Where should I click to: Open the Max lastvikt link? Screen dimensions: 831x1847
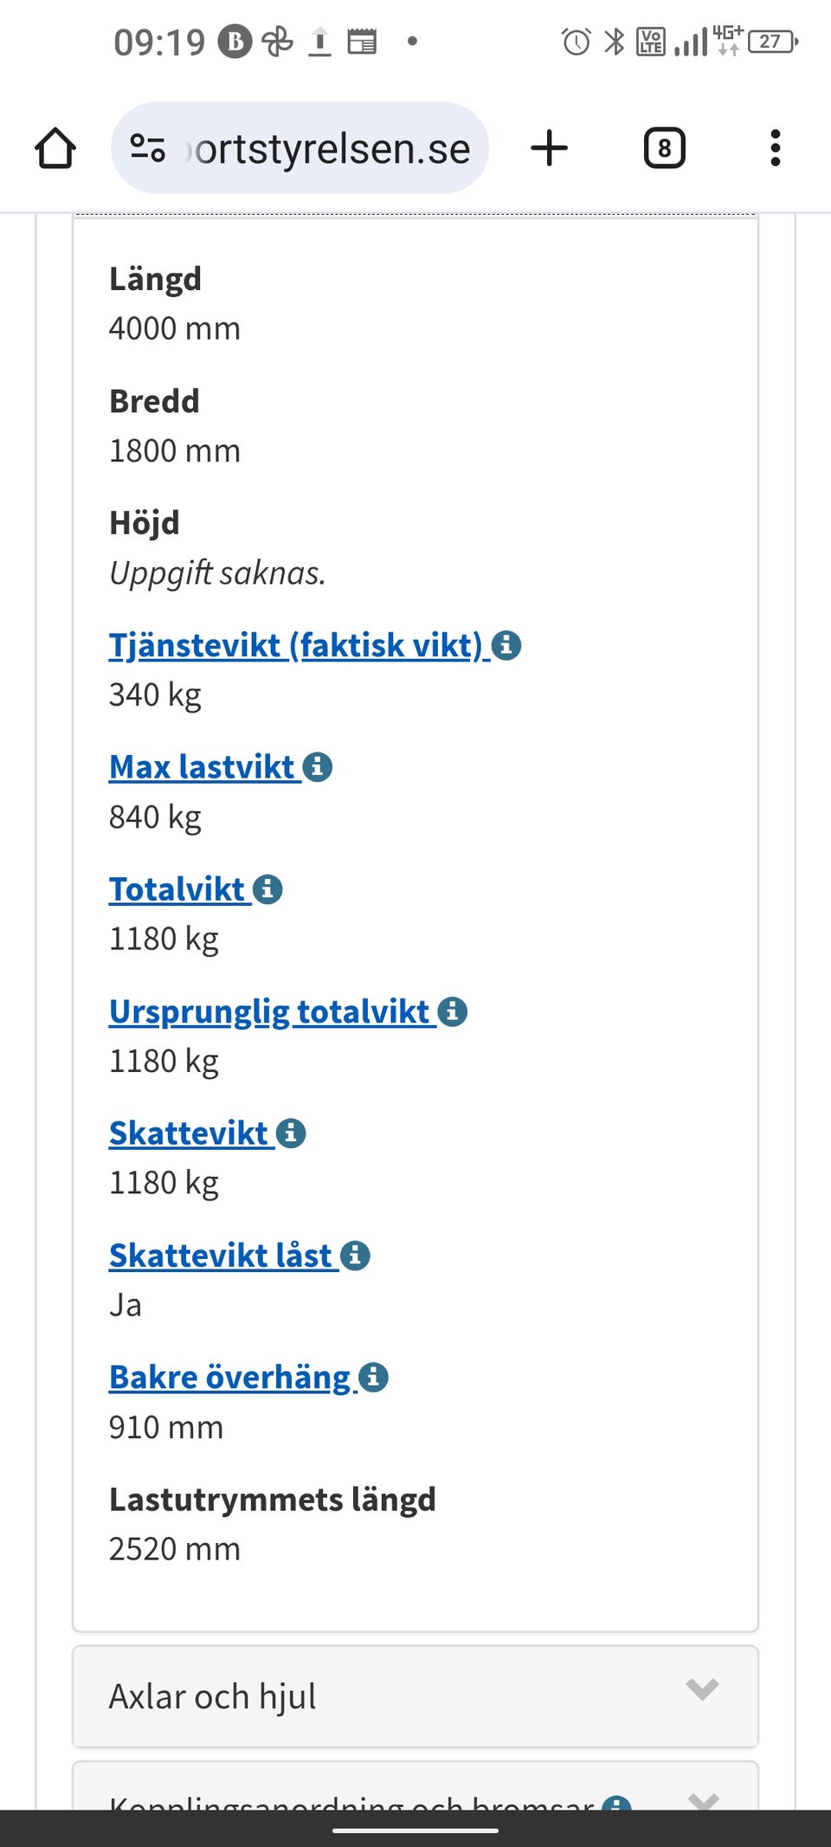pos(202,767)
